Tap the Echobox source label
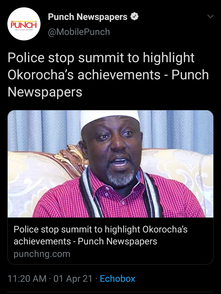 tap(118, 278)
